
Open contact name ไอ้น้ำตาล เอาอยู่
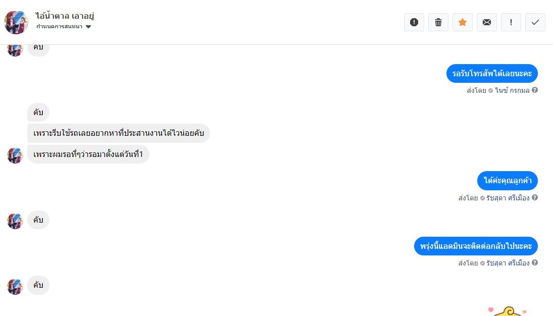tap(65, 16)
